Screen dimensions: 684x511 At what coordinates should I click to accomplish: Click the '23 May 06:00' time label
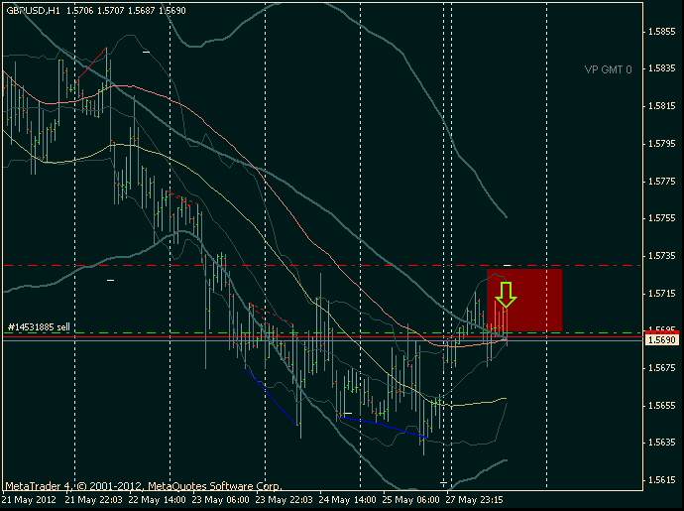pos(221,500)
